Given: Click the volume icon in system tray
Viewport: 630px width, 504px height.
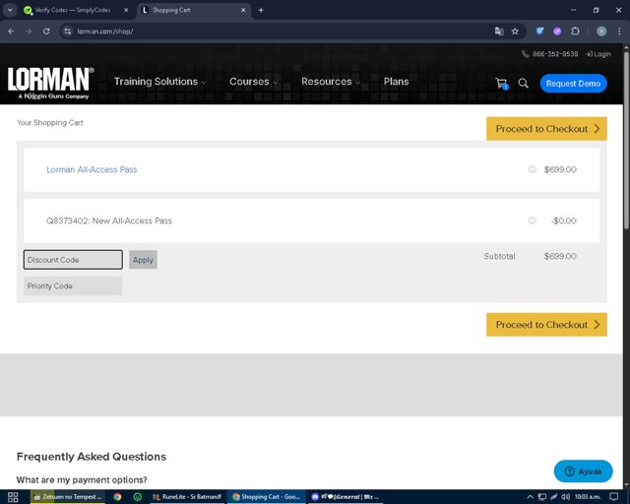Looking at the screenshot, I should 566,497.
